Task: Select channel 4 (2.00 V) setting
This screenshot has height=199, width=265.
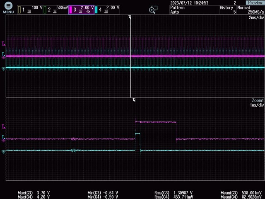Action: (x=107, y=10)
